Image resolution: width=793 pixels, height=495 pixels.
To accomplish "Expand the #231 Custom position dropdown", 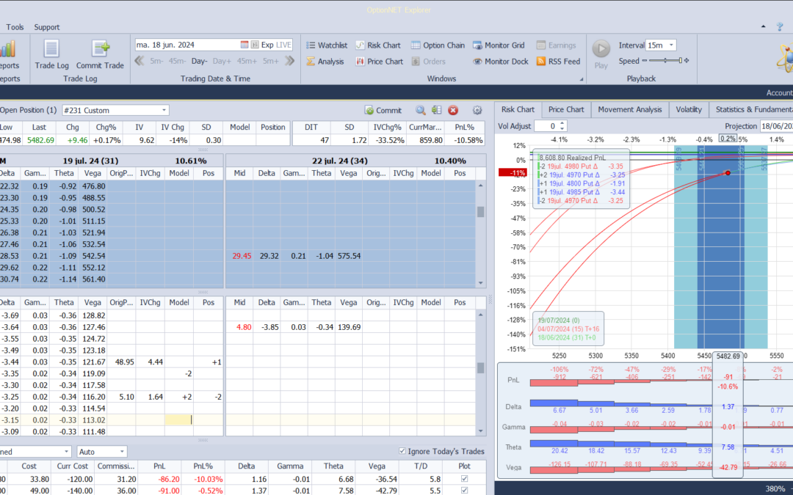I will tap(164, 110).
